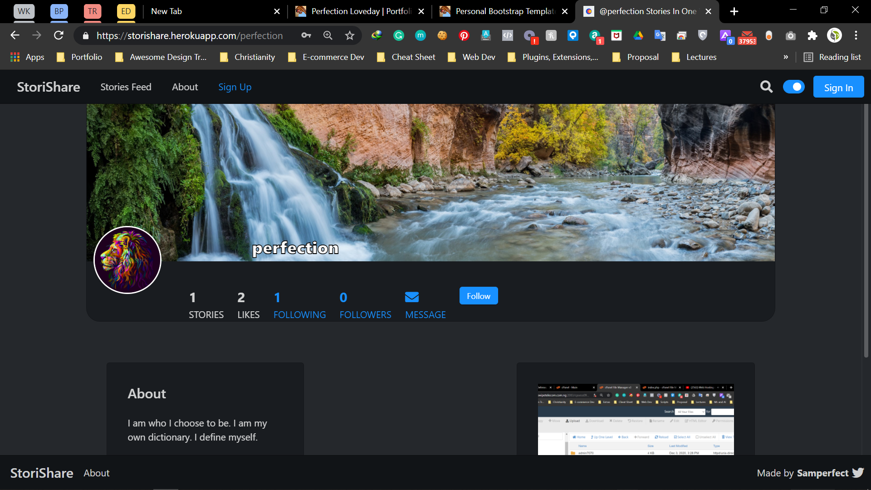Open Samperfect link in the footer
Image resolution: width=871 pixels, height=490 pixels.
(822, 473)
